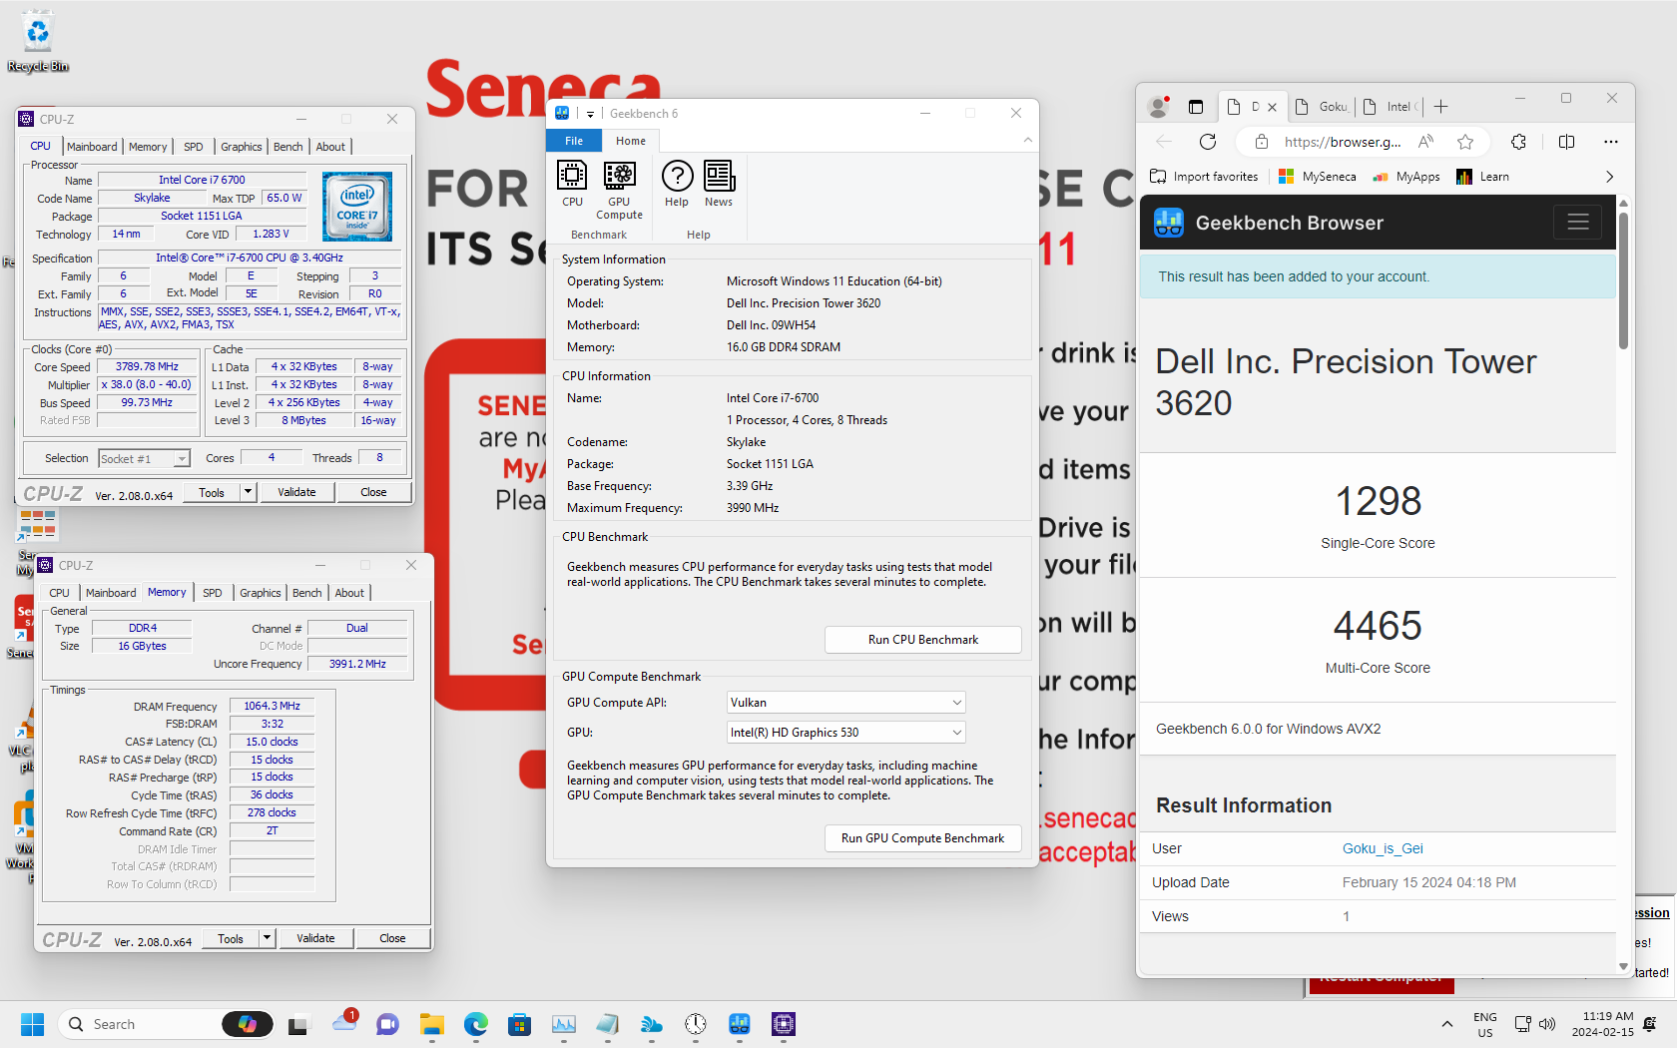Open Microsoft Store from taskbar
Viewport: 1677px width, 1048px height.
[519, 1024]
